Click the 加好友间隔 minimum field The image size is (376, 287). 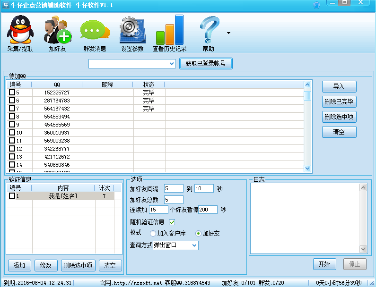point(174,188)
